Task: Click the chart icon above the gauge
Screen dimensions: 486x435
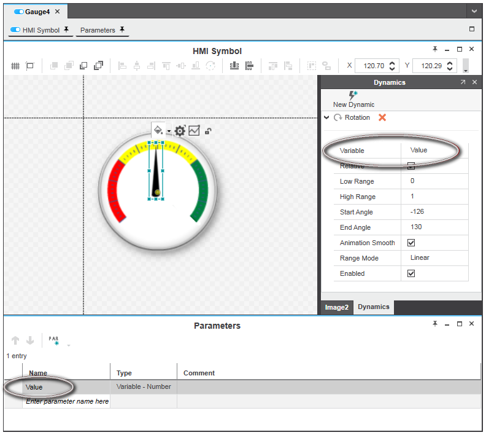Action: pos(194,130)
